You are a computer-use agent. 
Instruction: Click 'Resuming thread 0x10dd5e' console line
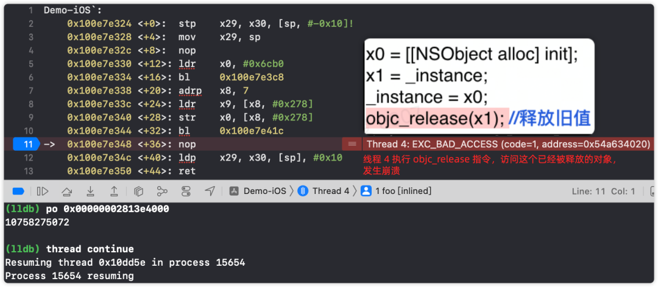click(x=125, y=263)
